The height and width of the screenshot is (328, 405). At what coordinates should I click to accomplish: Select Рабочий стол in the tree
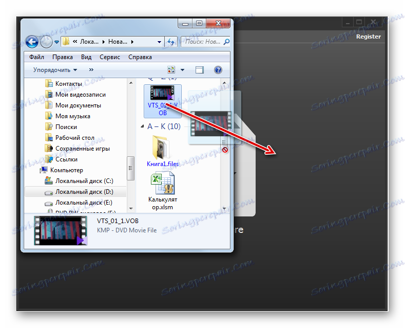click(x=75, y=138)
